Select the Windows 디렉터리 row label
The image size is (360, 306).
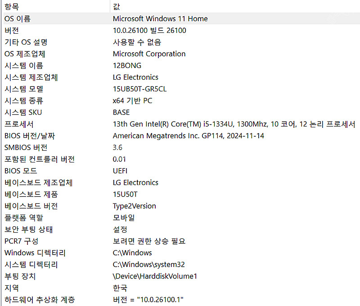pos(35,253)
